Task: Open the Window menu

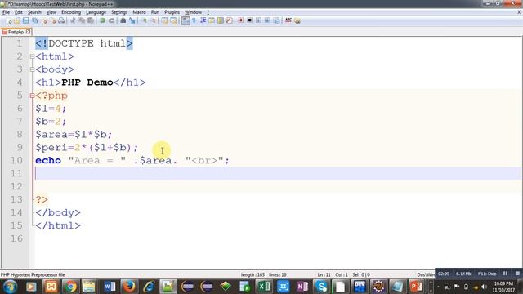Action: pos(193,12)
